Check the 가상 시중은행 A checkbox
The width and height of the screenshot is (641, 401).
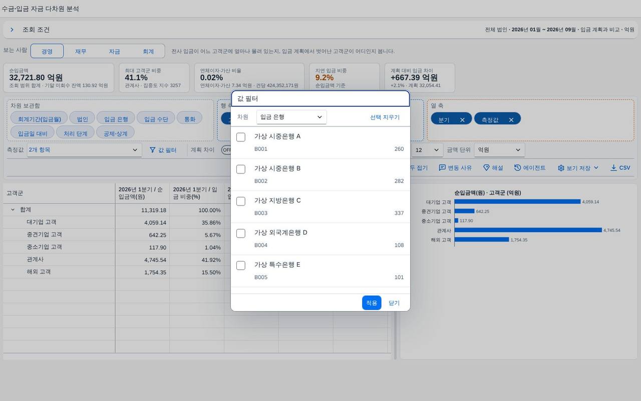tap(241, 137)
